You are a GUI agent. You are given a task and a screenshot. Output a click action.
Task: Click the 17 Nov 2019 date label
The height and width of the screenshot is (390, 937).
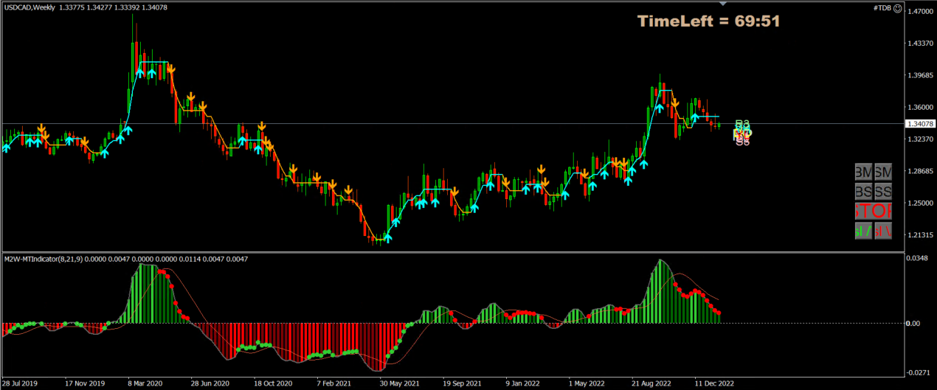pyautogui.click(x=86, y=384)
